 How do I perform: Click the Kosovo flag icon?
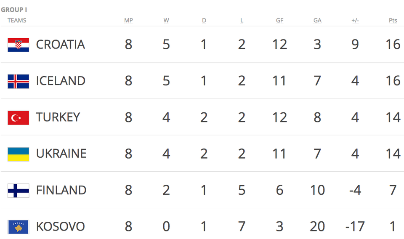tap(18, 227)
